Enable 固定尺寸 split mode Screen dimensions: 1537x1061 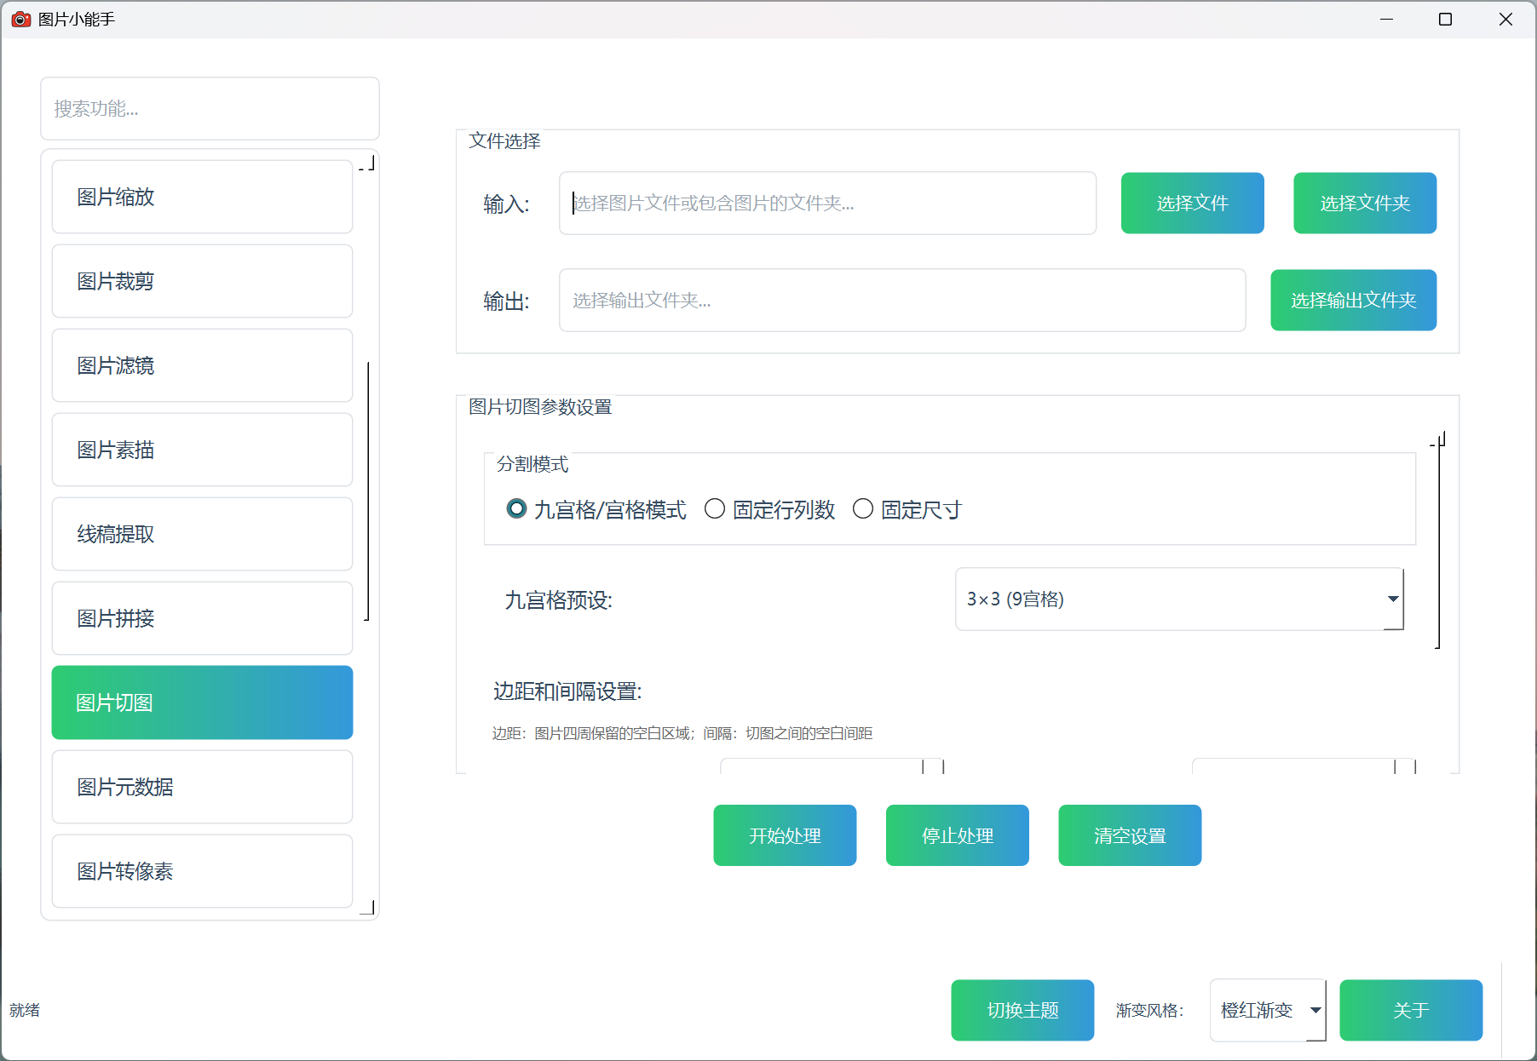pos(863,508)
